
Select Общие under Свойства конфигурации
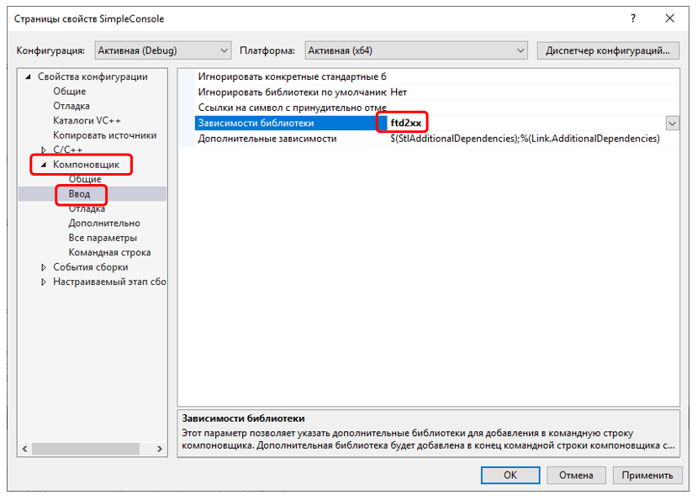click(69, 91)
